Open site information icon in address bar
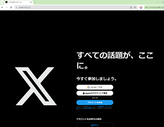 coord(16,8)
